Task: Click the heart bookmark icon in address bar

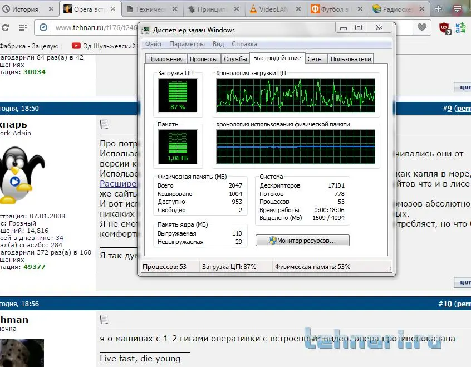Action: 423,27
